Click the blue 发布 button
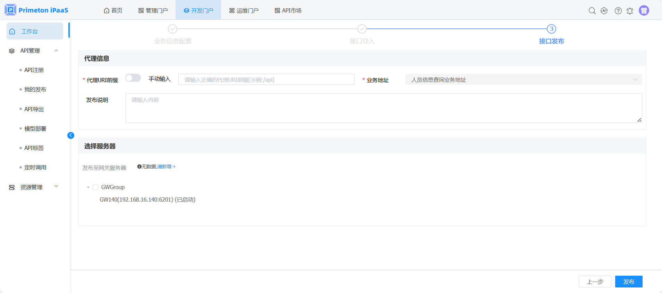The image size is (662, 293). click(x=628, y=282)
